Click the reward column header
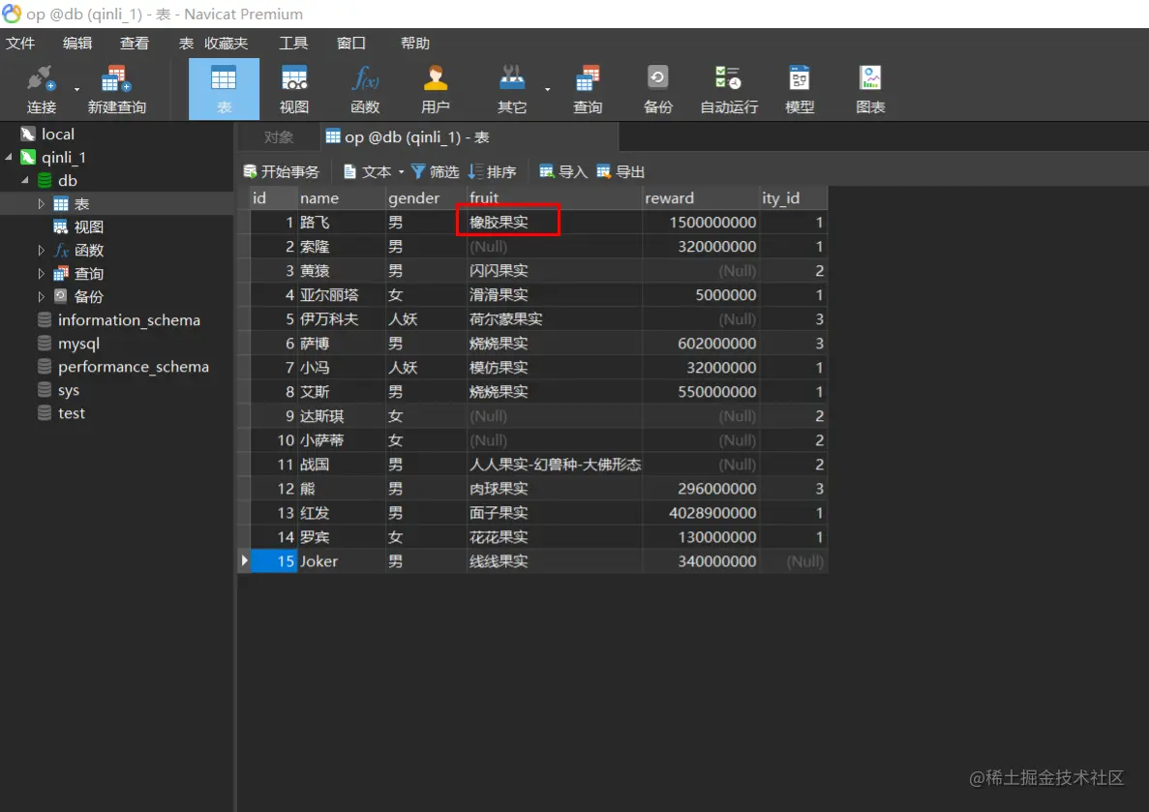Viewport: 1149px width, 812px height. [701, 197]
